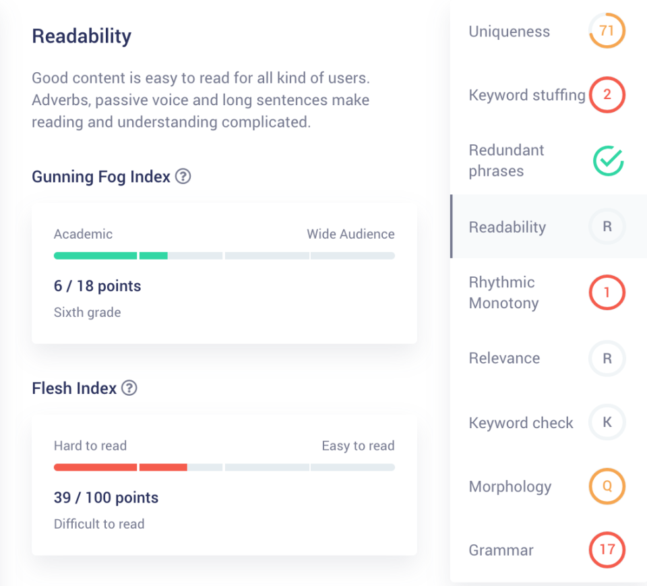
Task: Click the Keyword check K badge
Action: pyautogui.click(x=607, y=423)
